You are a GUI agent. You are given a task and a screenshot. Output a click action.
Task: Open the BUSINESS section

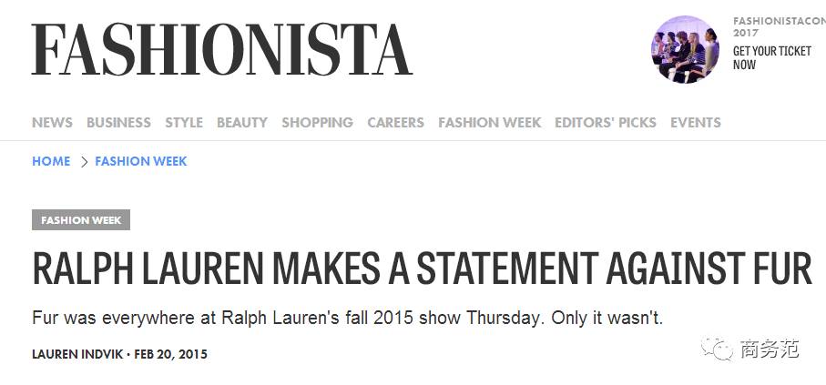tap(118, 122)
